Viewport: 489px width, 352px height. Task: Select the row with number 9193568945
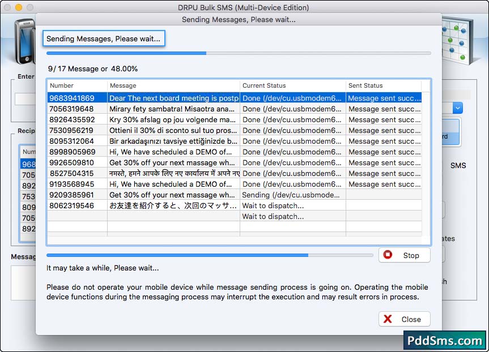click(x=235, y=184)
